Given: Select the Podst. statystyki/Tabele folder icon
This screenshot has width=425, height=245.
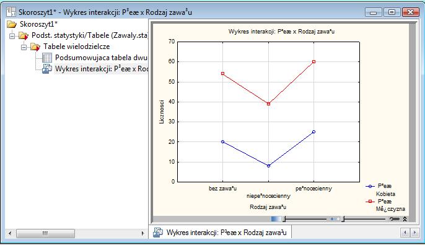Looking at the screenshot, I should click(x=24, y=35).
